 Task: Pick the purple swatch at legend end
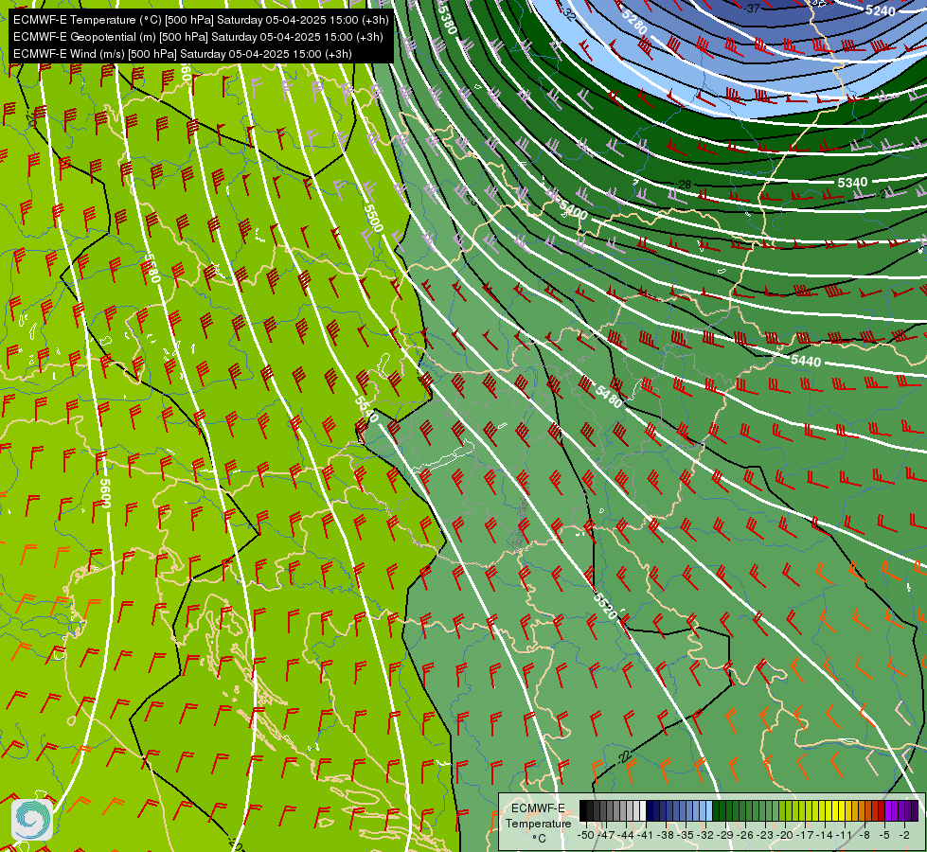(x=914, y=811)
